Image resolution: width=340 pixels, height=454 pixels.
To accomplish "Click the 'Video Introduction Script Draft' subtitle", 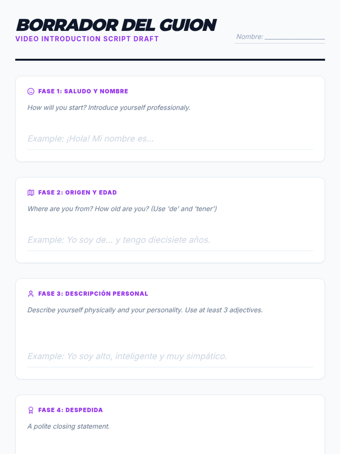I will (87, 39).
